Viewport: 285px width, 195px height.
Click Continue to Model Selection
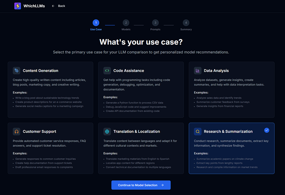click(x=141, y=185)
